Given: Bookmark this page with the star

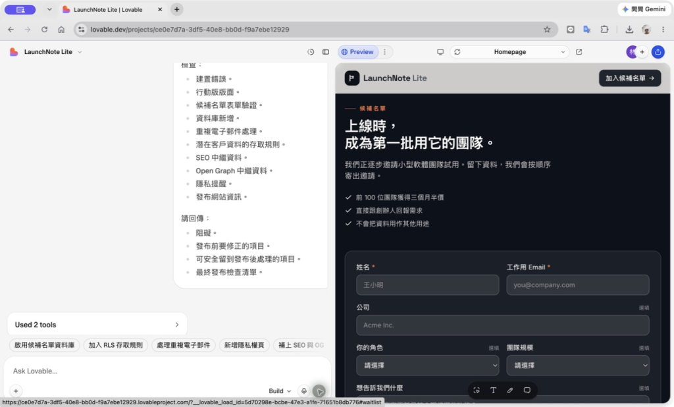Looking at the screenshot, I should 547,29.
